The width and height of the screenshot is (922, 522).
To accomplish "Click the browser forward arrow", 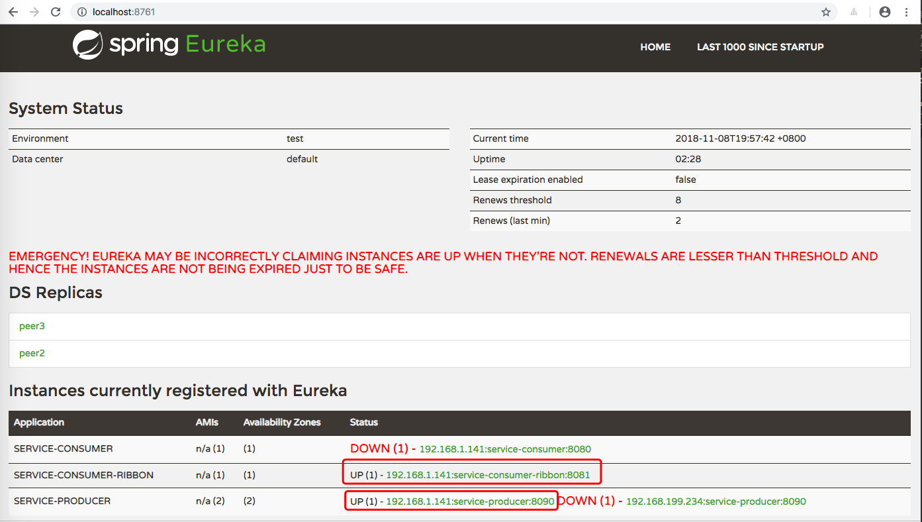I will tap(34, 12).
